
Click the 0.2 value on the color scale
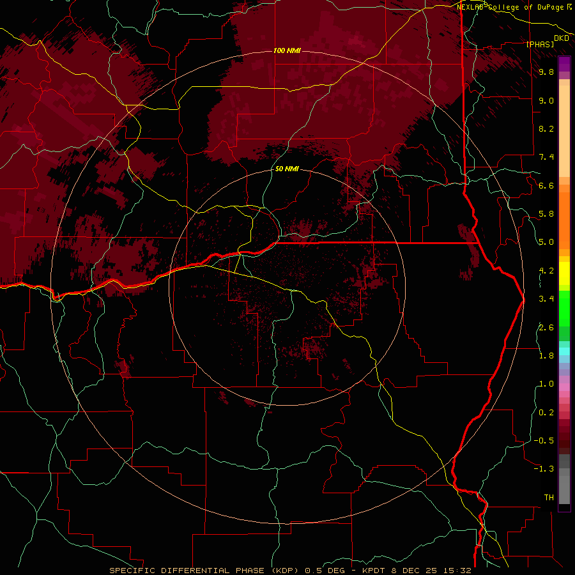(546, 413)
